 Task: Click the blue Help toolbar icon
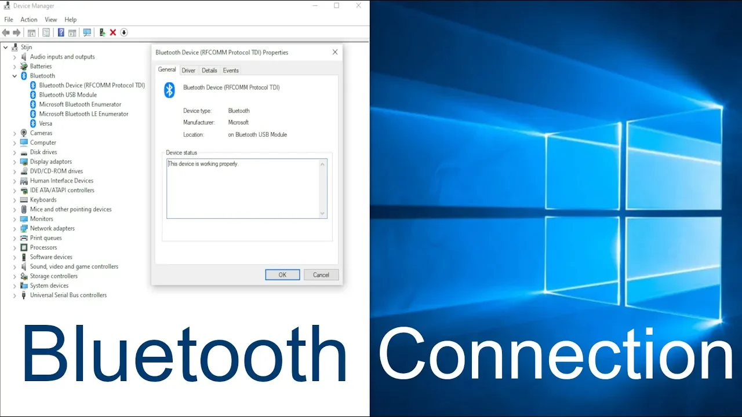point(61,32)
